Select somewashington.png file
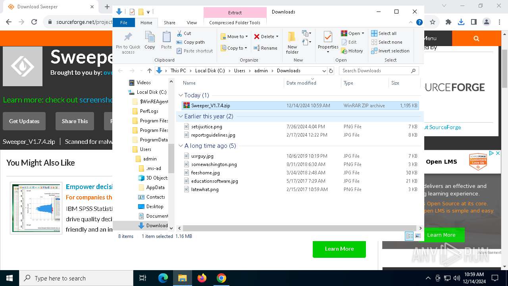 click(300, 164)
